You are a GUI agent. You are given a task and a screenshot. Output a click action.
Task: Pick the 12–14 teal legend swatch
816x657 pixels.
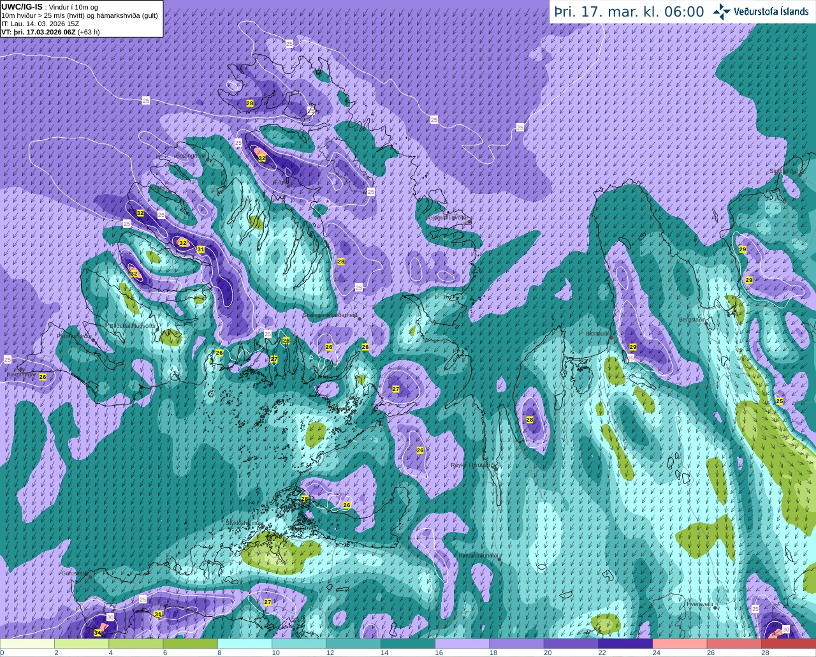(x=353, y=644)
